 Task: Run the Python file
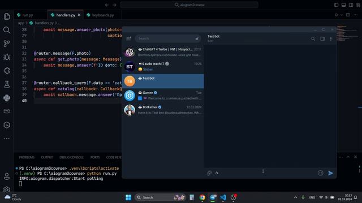[x=337, y=15]
